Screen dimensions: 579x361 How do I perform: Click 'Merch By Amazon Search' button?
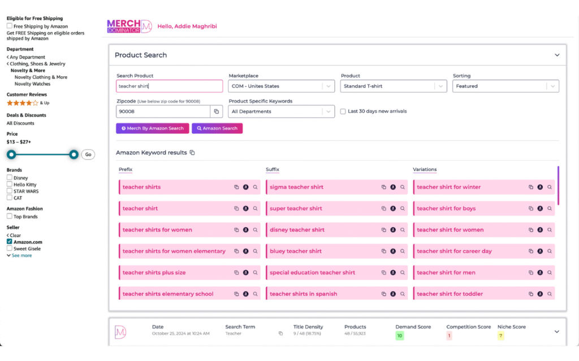click(153, 128)
